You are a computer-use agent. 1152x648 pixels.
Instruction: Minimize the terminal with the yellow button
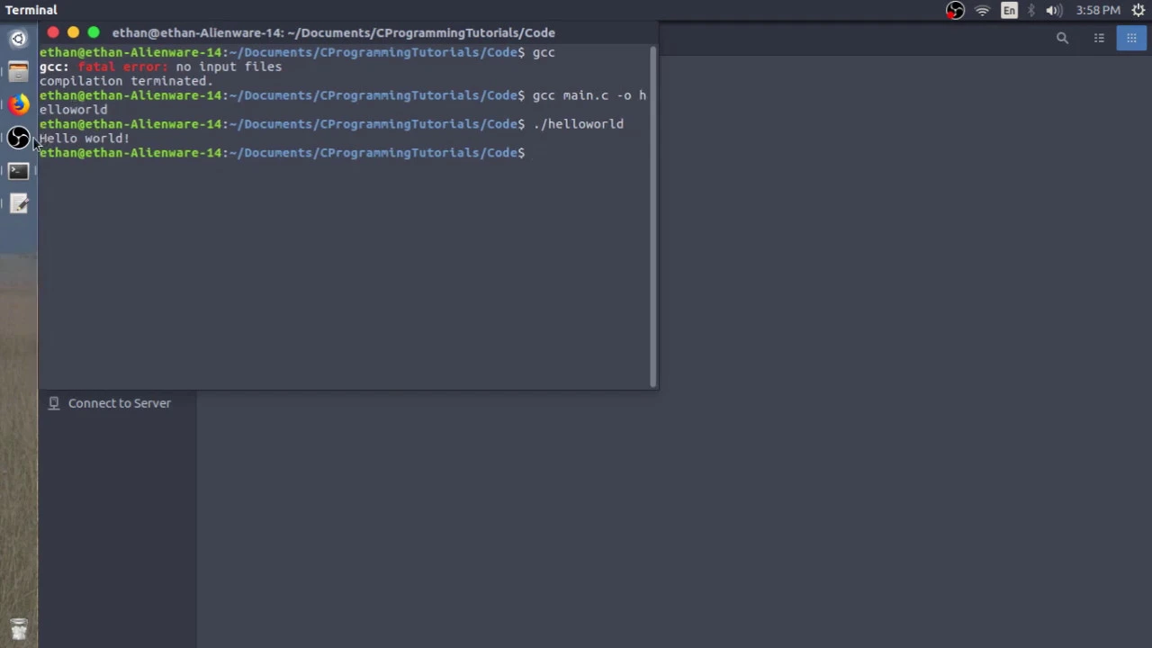coord(73,32)
